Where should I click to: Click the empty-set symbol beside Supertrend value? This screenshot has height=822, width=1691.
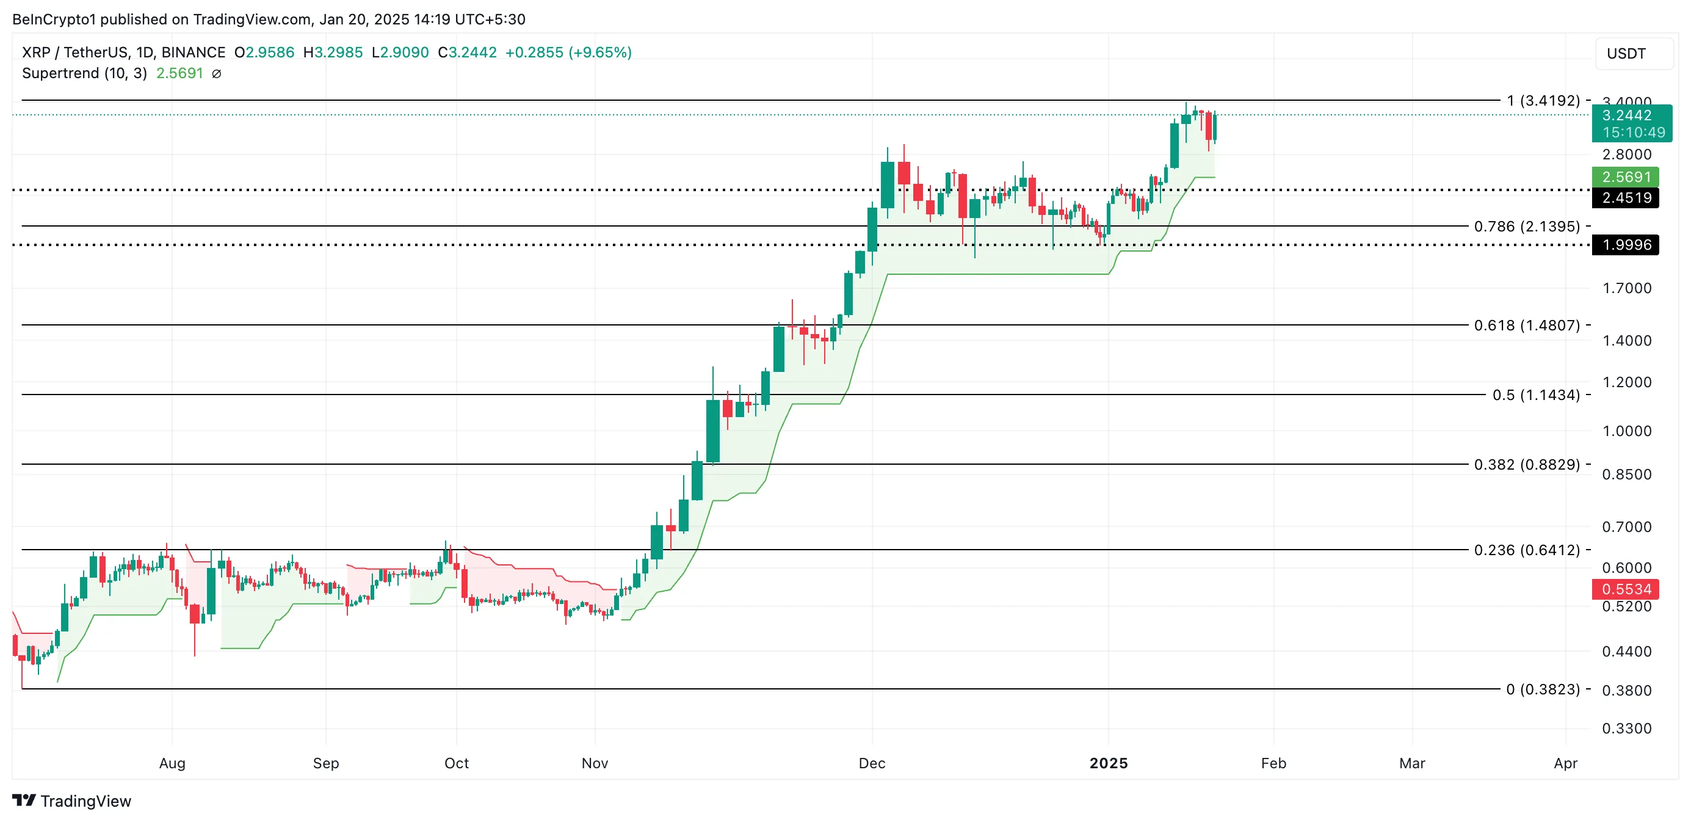[217, 73]
